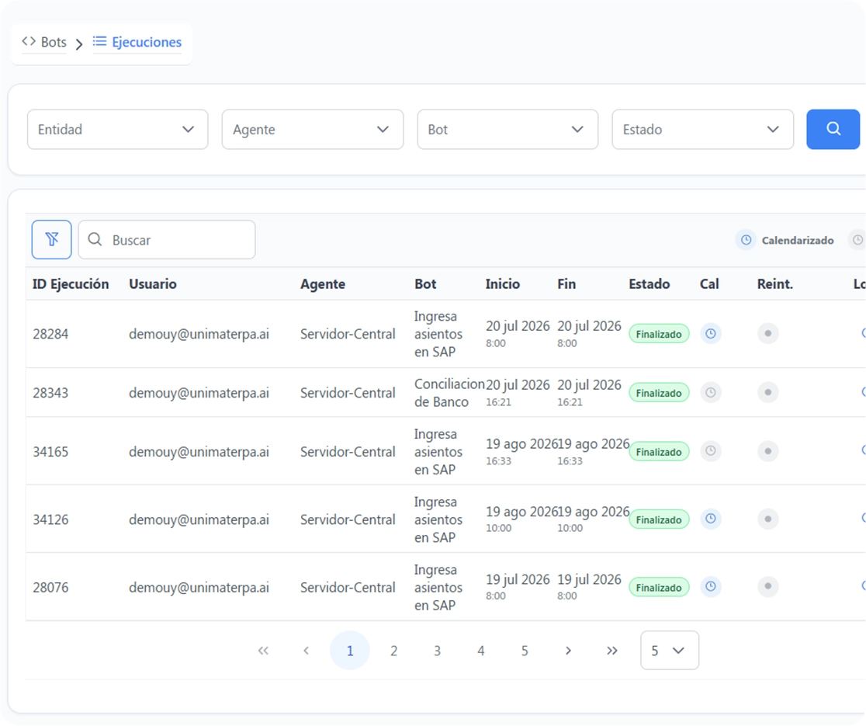Viewport: 866px width, 726px height.
Task: Click the Cal clock icon for execution 34165
Action: (x=711, y=451)
